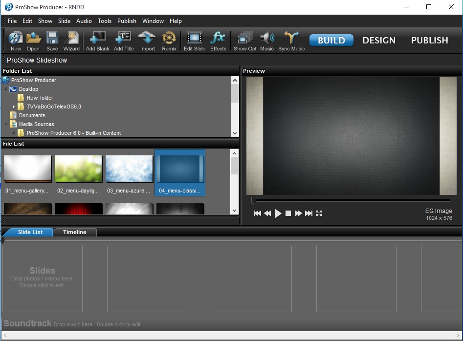Click the first empty Slides placeholder
463x341 pixels.
43,279
